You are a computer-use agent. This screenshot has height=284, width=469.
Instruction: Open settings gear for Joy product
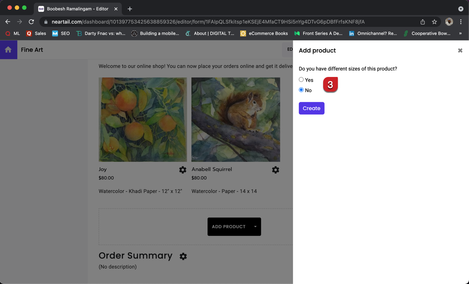tap(182, 170)
